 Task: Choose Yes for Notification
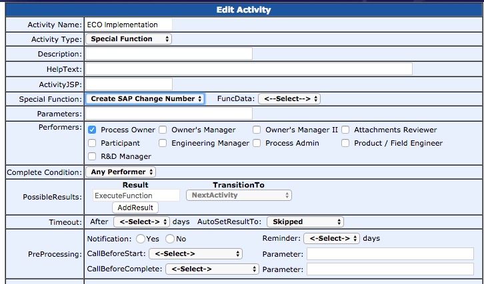pyautogui.click(x=141, y=238)
